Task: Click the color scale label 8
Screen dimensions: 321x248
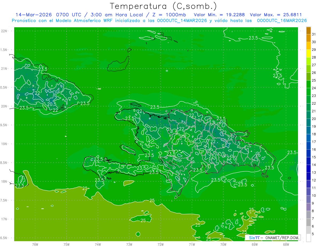Action: 313,211
